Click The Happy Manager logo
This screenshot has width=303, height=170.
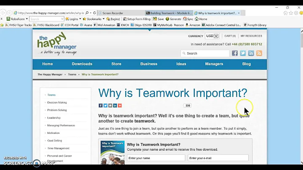[57, 43]
